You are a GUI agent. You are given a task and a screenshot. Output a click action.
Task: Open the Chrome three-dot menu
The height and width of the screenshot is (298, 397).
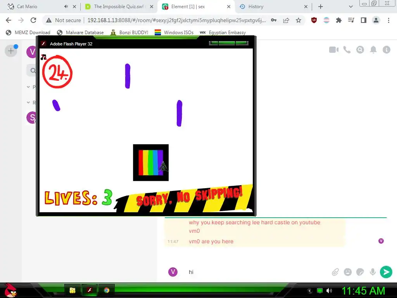pos(388,20)
